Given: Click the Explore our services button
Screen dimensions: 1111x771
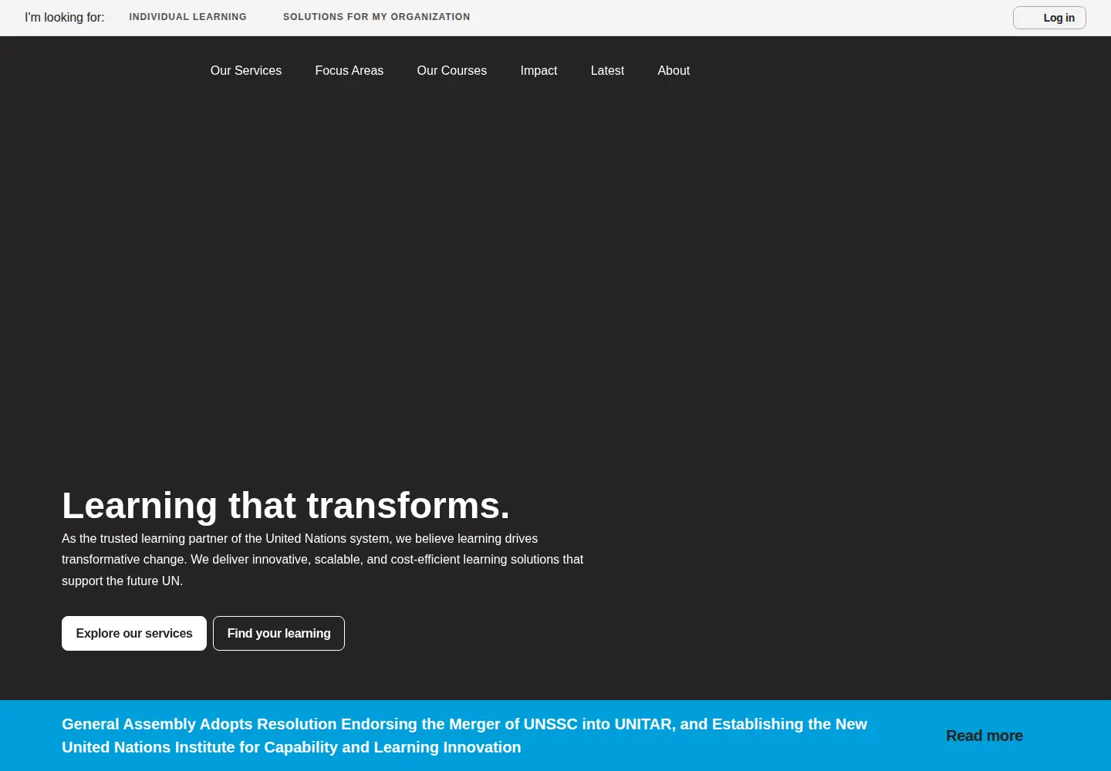Looking at the screenshot, I should 134,633.
